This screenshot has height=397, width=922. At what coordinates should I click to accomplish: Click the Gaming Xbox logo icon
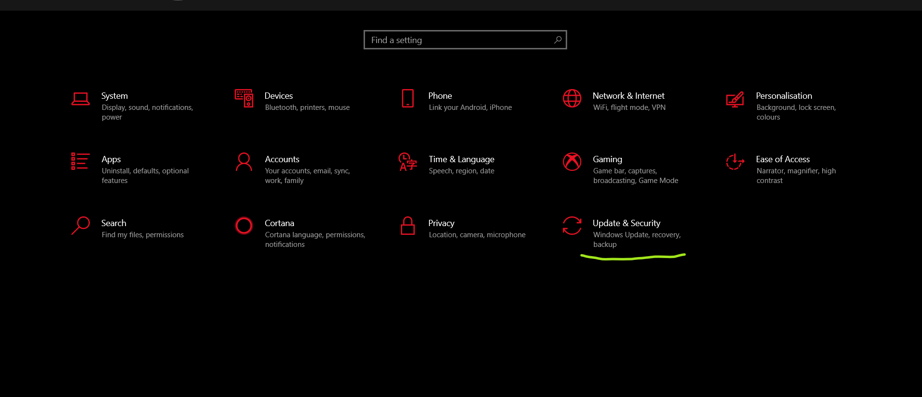572,162
